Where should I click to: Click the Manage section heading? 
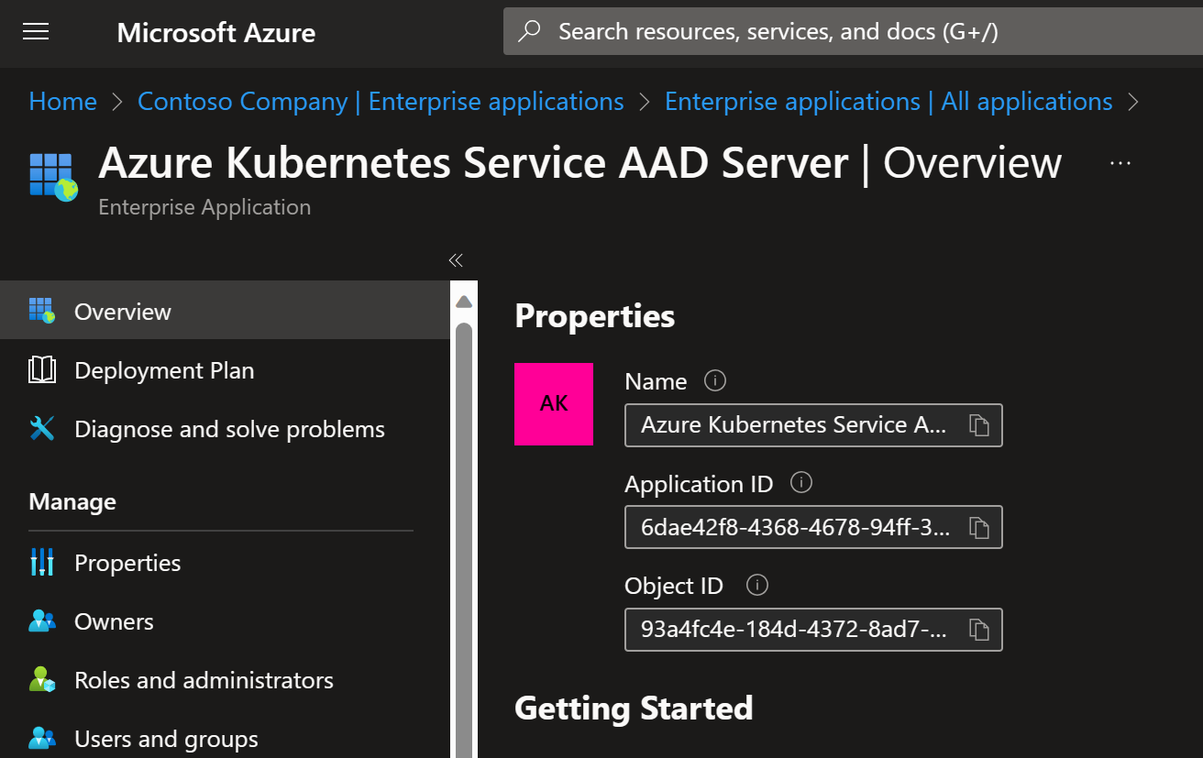tap(72, 501)
